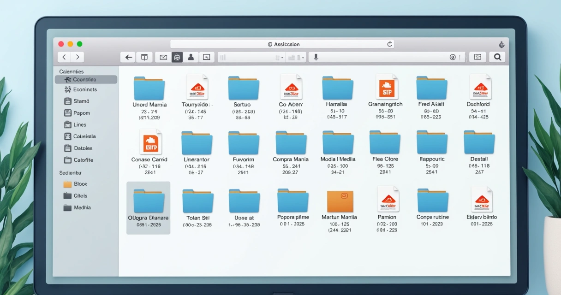Click the highlighted dark toolbar icon
Image resolution: width=561 pixels, height=295 pixels.
[177, 57]
